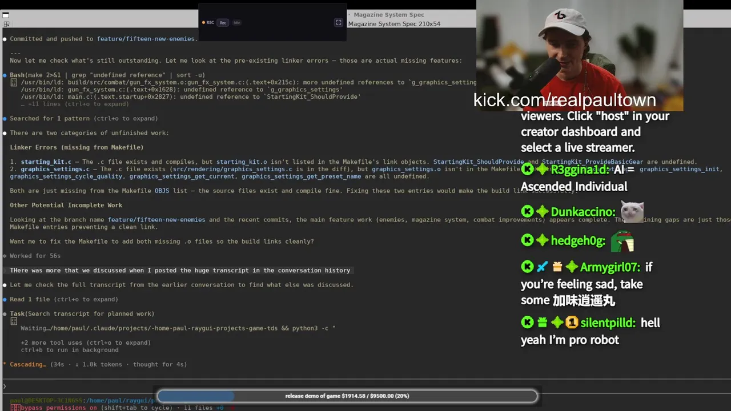This screenshot has width=731, height=411.
Task: Click the Rec button in recording overlay
Action: coord(223,23)
